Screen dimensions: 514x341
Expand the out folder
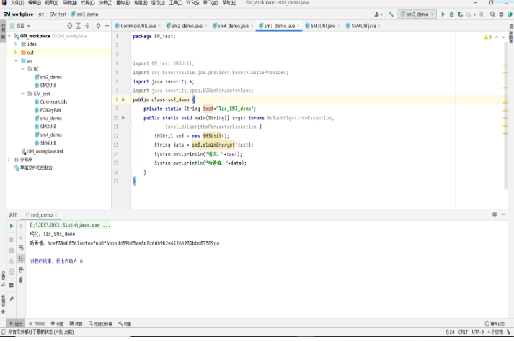point(15,53)
